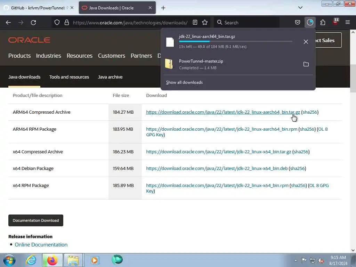Image resolution: width=356 pixels, height=267 pixels.
Task: Click the Action Center flag tray icon
Action: click(x=304, y=260)
